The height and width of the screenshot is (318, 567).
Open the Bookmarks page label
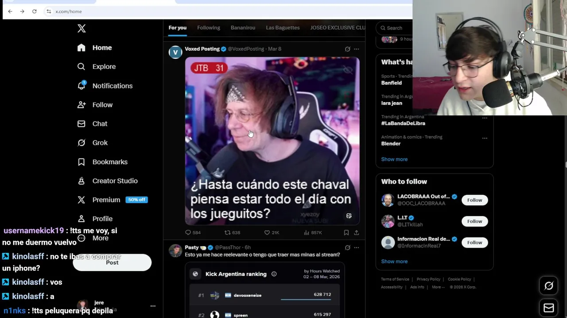pyautogui.click(x=110, y=162)
